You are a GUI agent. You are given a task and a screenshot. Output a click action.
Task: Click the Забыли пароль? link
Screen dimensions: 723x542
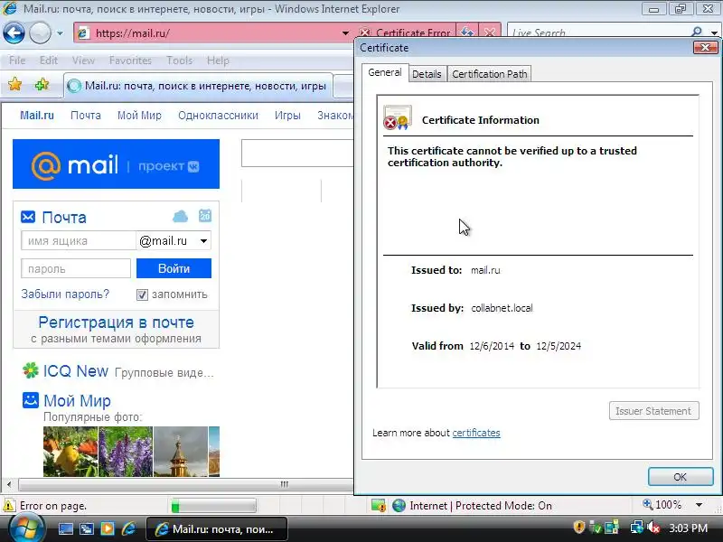(65, 294)
